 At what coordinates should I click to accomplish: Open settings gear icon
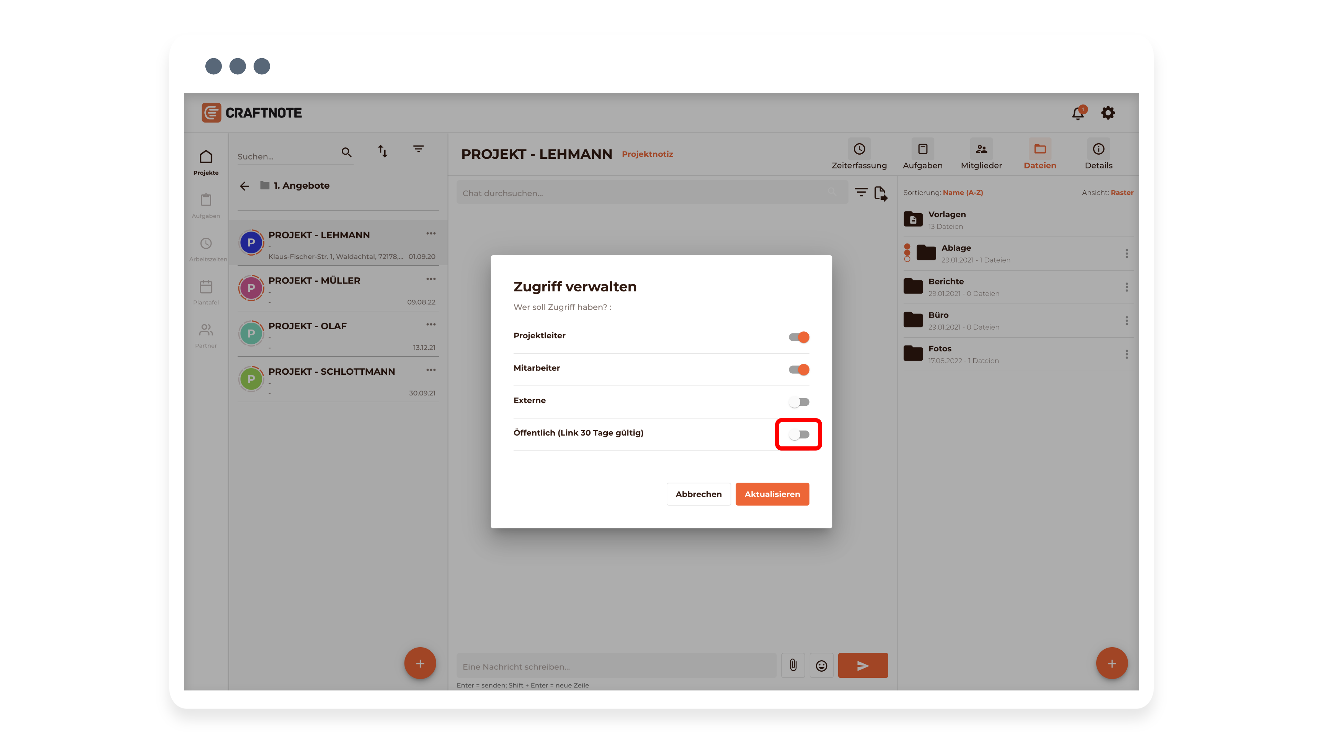click(x=1108, y=113)
